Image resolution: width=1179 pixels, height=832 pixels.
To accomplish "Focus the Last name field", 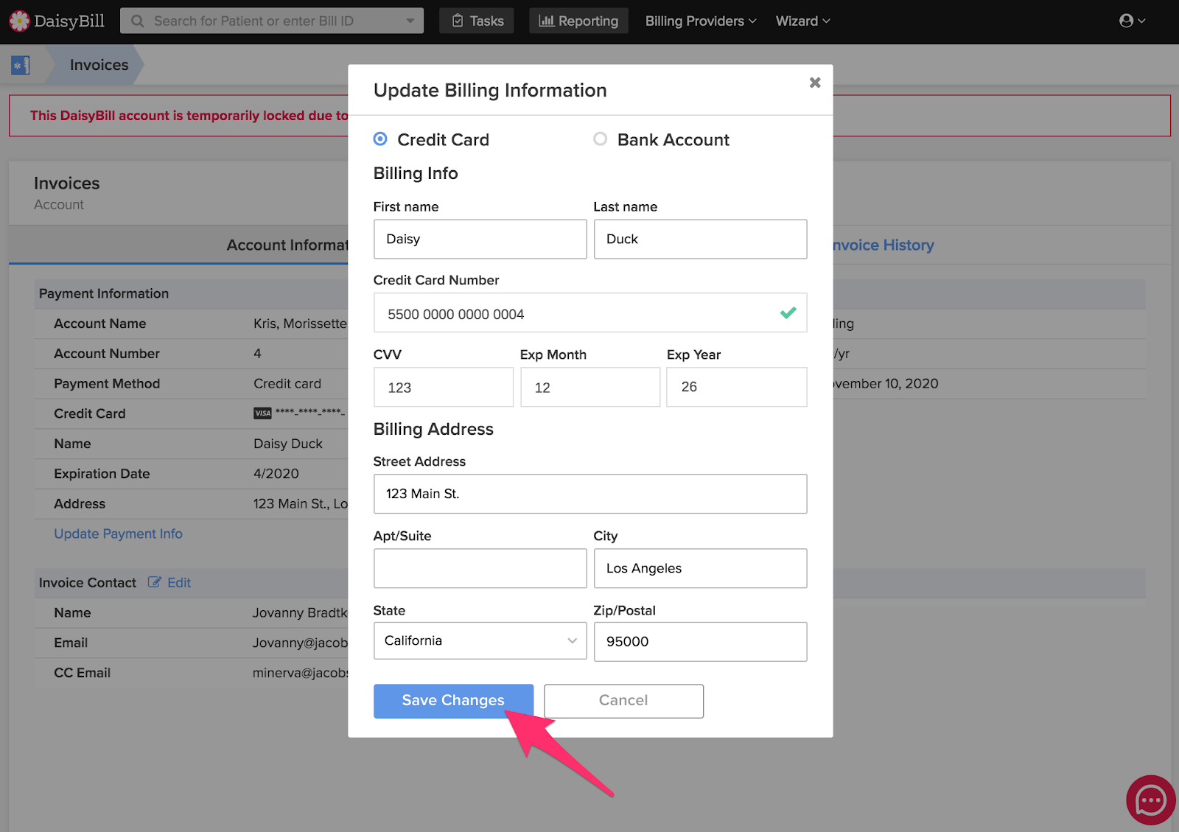I will (x=700, y=239).
